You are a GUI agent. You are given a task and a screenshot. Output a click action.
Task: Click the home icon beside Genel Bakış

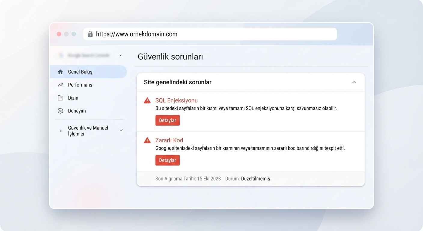[x=60, y=72]
